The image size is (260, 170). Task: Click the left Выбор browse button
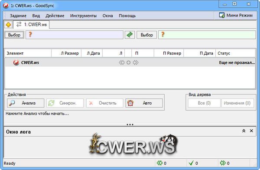[14, 35]
